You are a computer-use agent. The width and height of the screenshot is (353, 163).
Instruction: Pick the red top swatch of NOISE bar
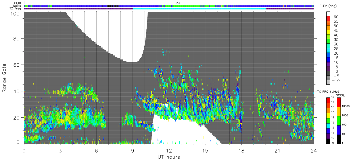[339, 102]
